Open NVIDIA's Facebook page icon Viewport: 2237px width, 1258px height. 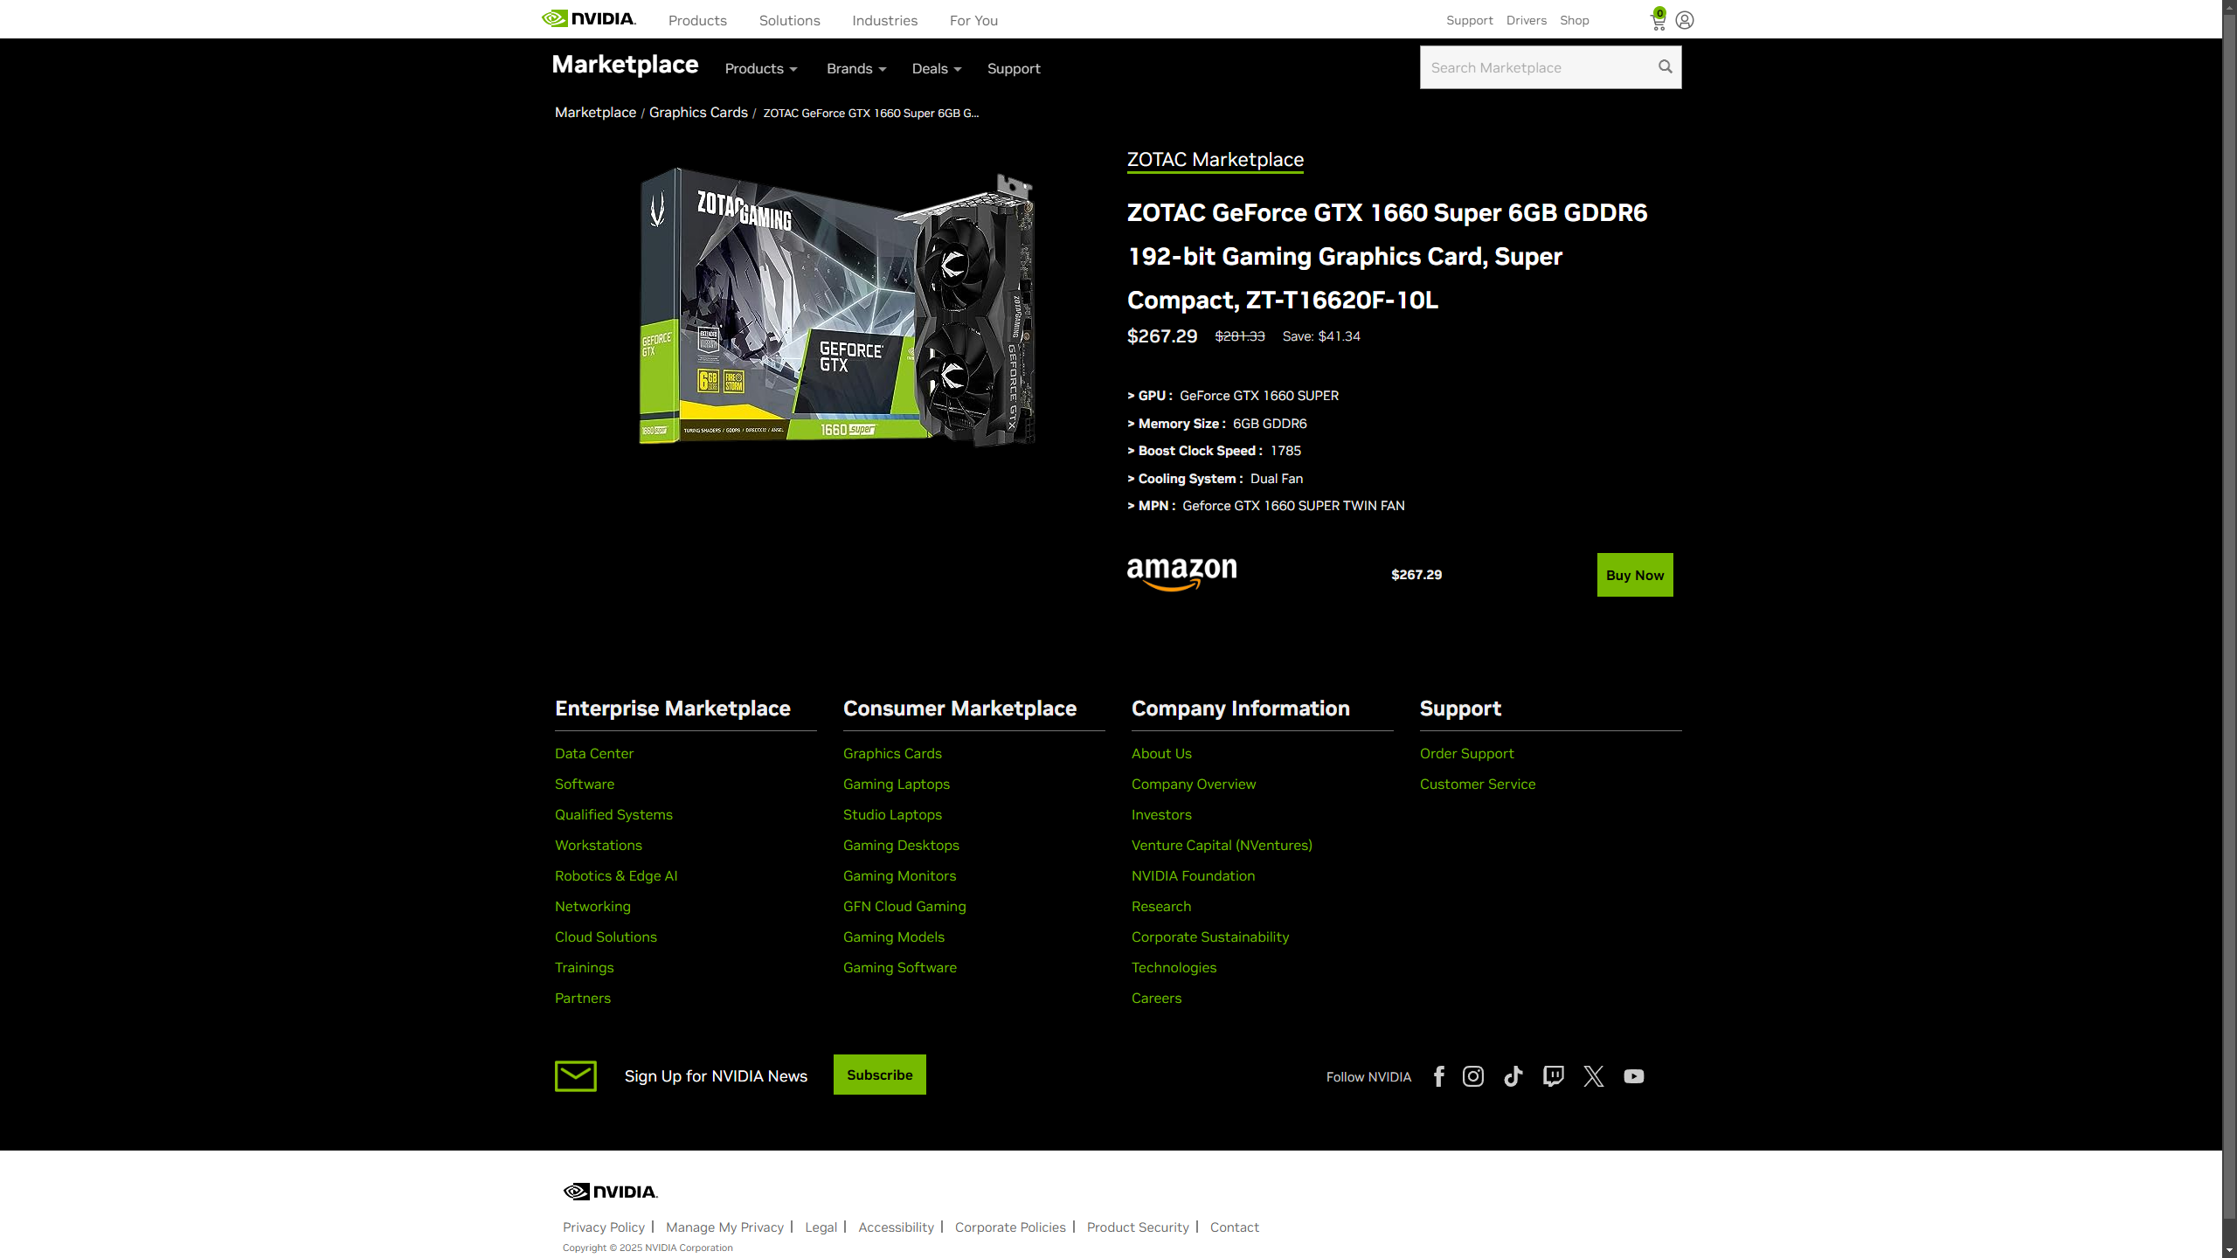click(1438, 1076)
